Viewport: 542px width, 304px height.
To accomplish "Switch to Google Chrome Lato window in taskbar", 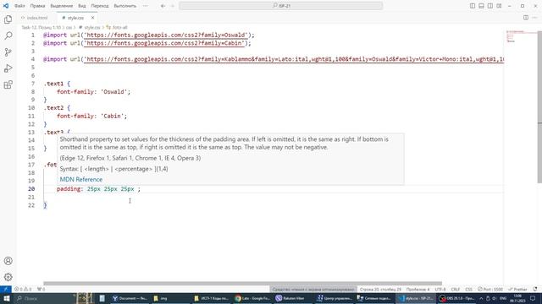I will click(252, 298).
